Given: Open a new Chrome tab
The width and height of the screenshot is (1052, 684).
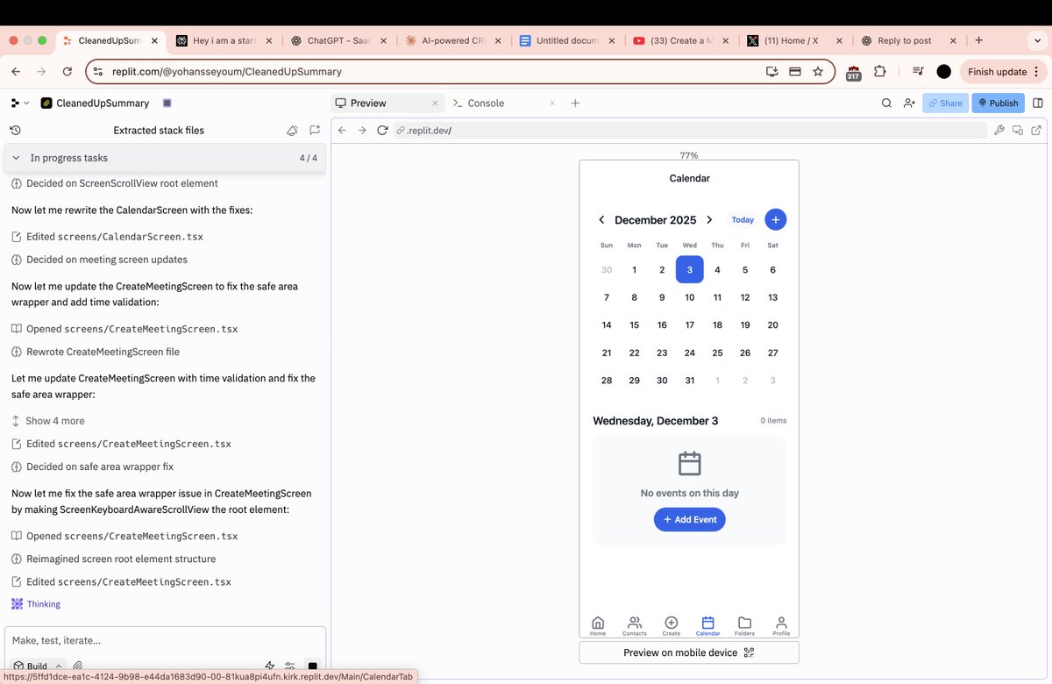Looking at the screenshot, I should pos(978,40).
